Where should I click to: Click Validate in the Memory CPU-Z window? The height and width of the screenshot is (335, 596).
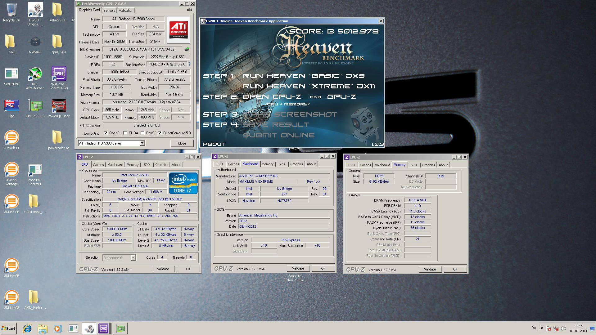(x=430, y=269)
